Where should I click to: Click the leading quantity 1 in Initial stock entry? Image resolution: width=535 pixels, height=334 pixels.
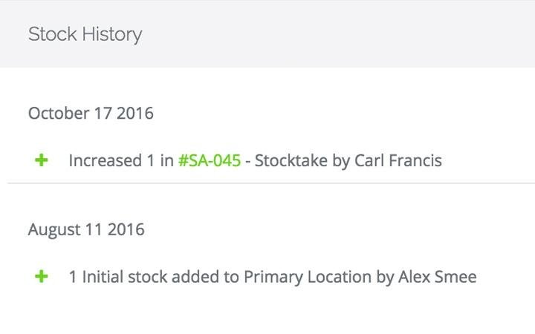tap(73, 278)
